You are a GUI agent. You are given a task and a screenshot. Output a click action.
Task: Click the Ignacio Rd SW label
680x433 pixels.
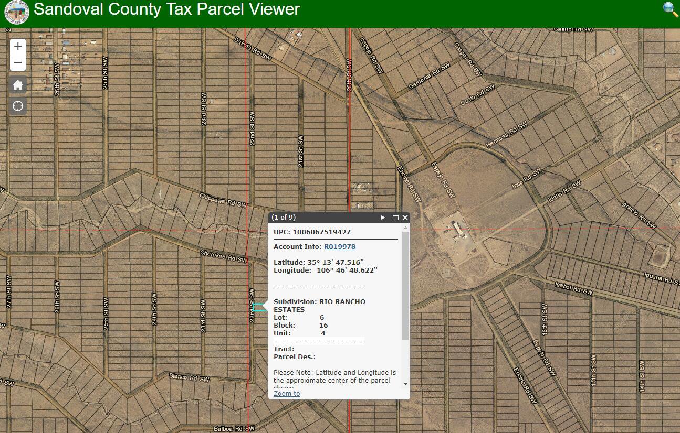click(x=638, y=215)
